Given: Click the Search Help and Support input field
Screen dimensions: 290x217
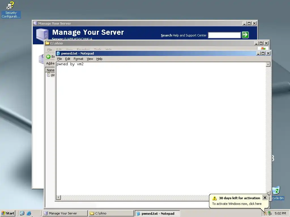Looking at the screenshot, I should 224,35.
